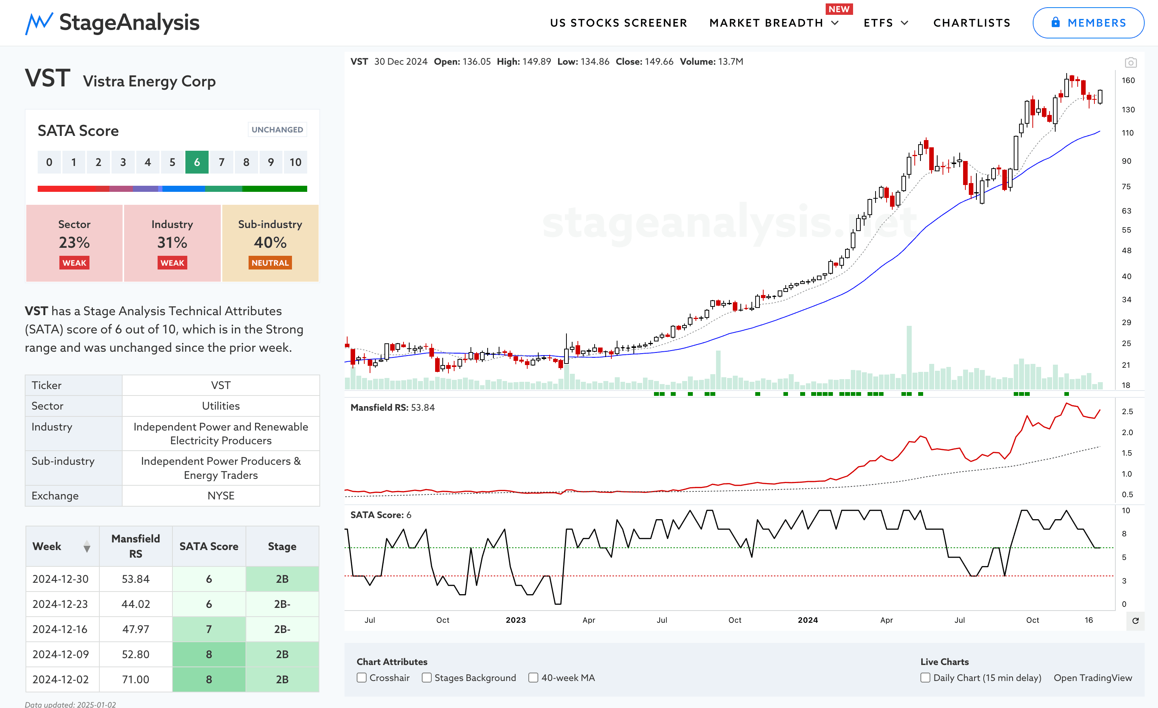
Task: Click the chart screenshot camera icon
Action: 1130,62
